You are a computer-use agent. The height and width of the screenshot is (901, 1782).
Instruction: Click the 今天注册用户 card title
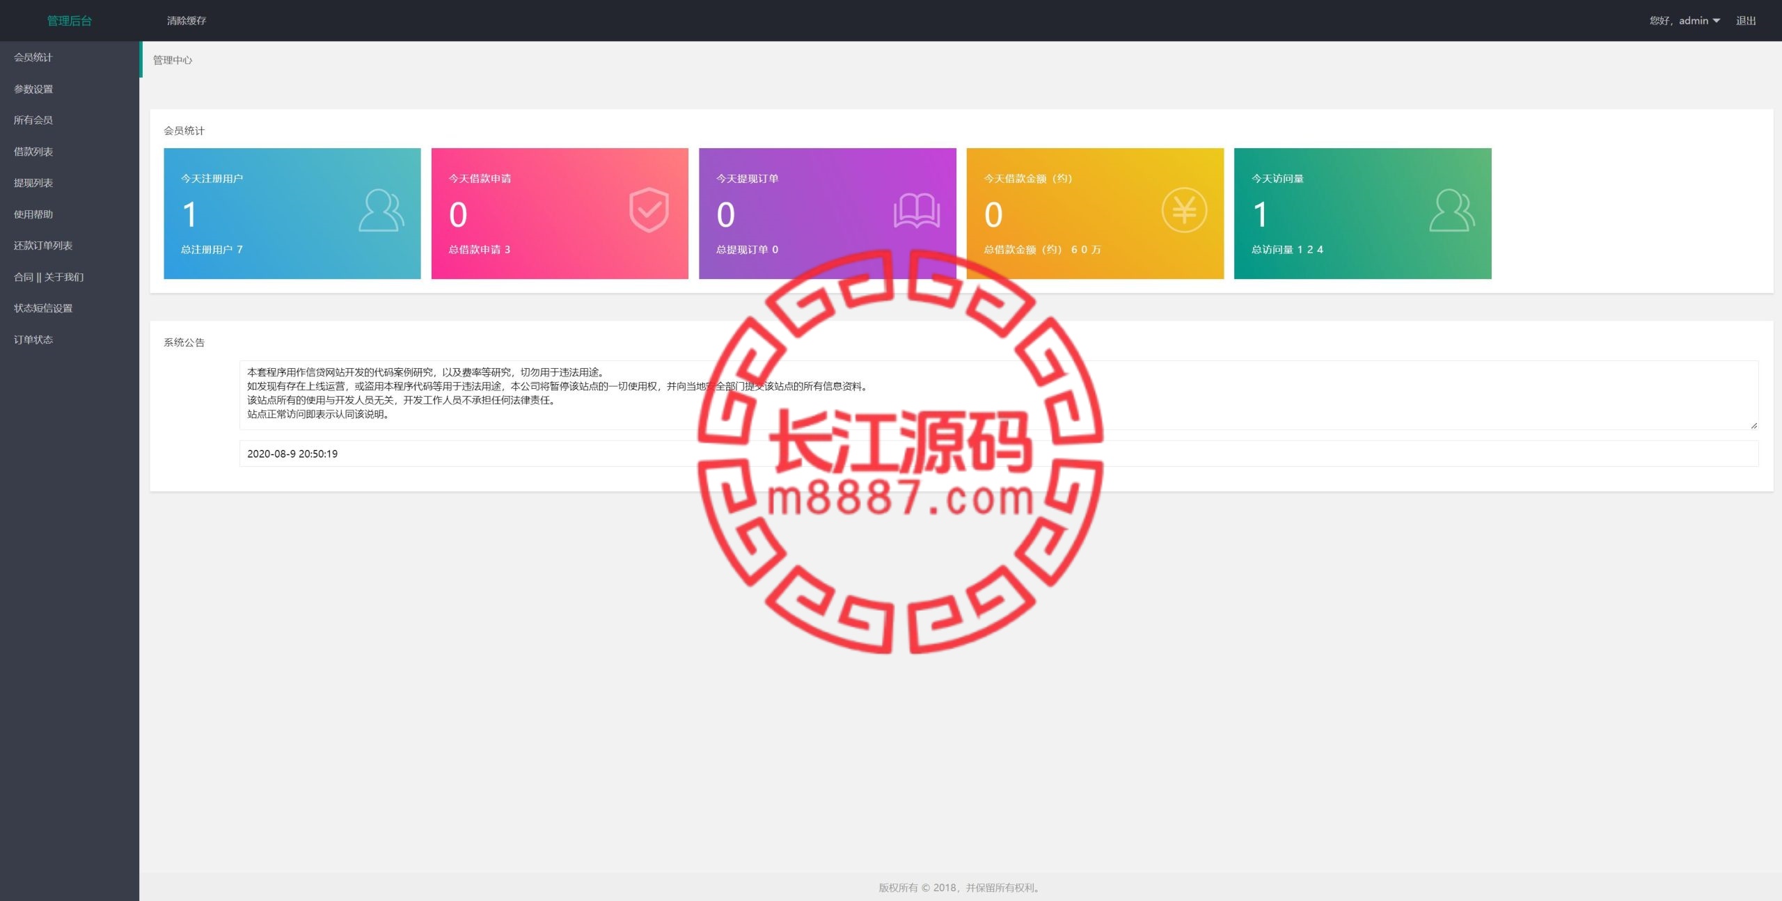(x=212, y=178)
